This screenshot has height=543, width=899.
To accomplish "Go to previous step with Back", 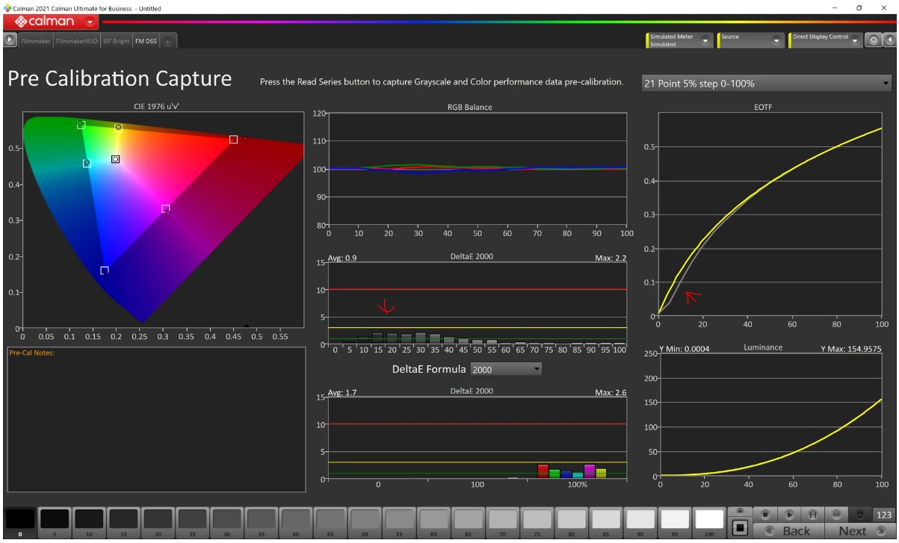I will pyautogui.click(x=788, y=531).
